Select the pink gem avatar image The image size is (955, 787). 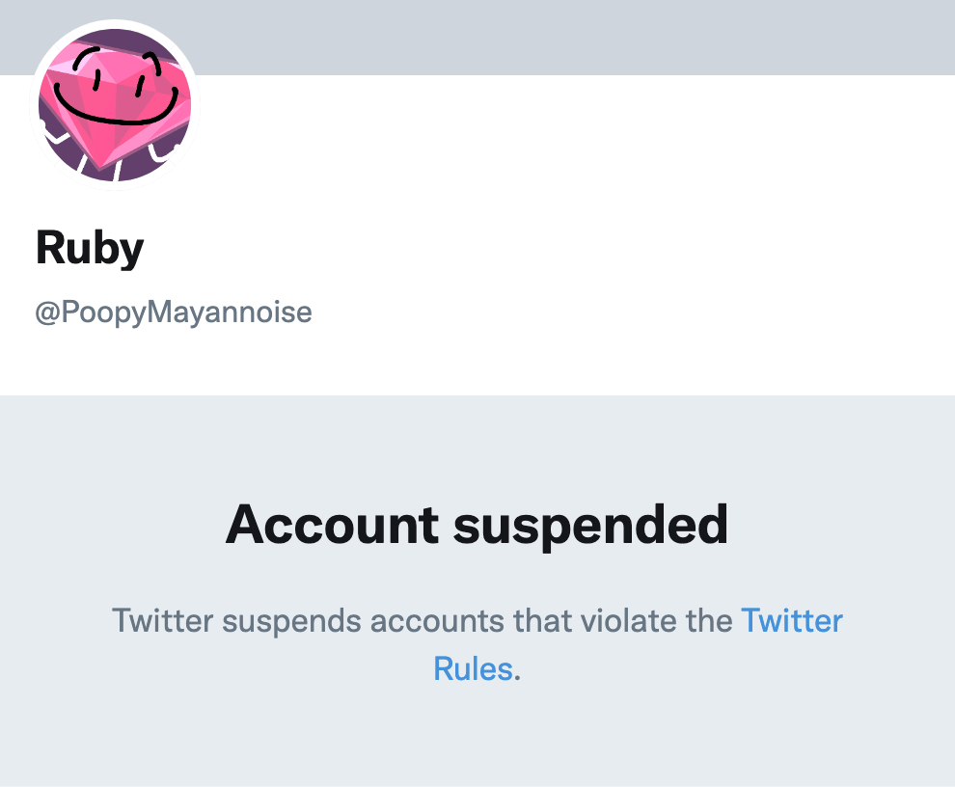click(x=114, y=104)
